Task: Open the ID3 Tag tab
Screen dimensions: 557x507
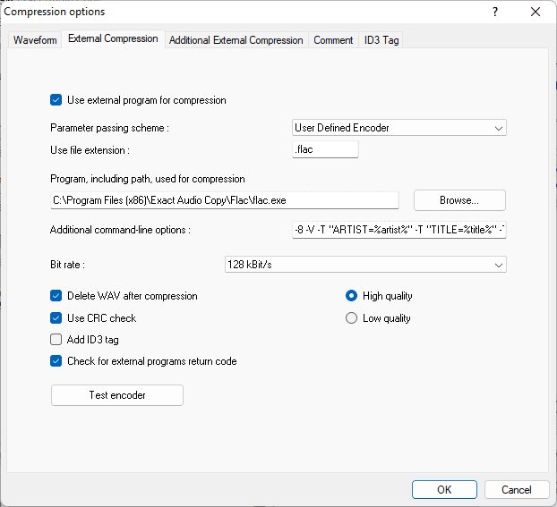Action: (381, 39)
